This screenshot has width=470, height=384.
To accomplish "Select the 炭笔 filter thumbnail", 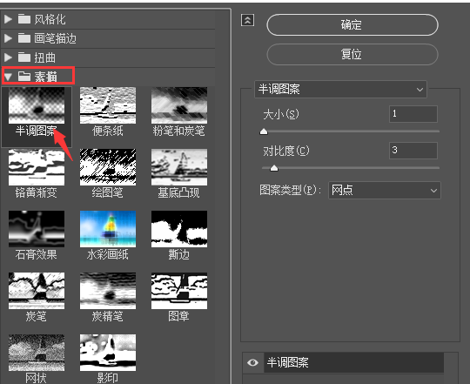I will point(37,291).
